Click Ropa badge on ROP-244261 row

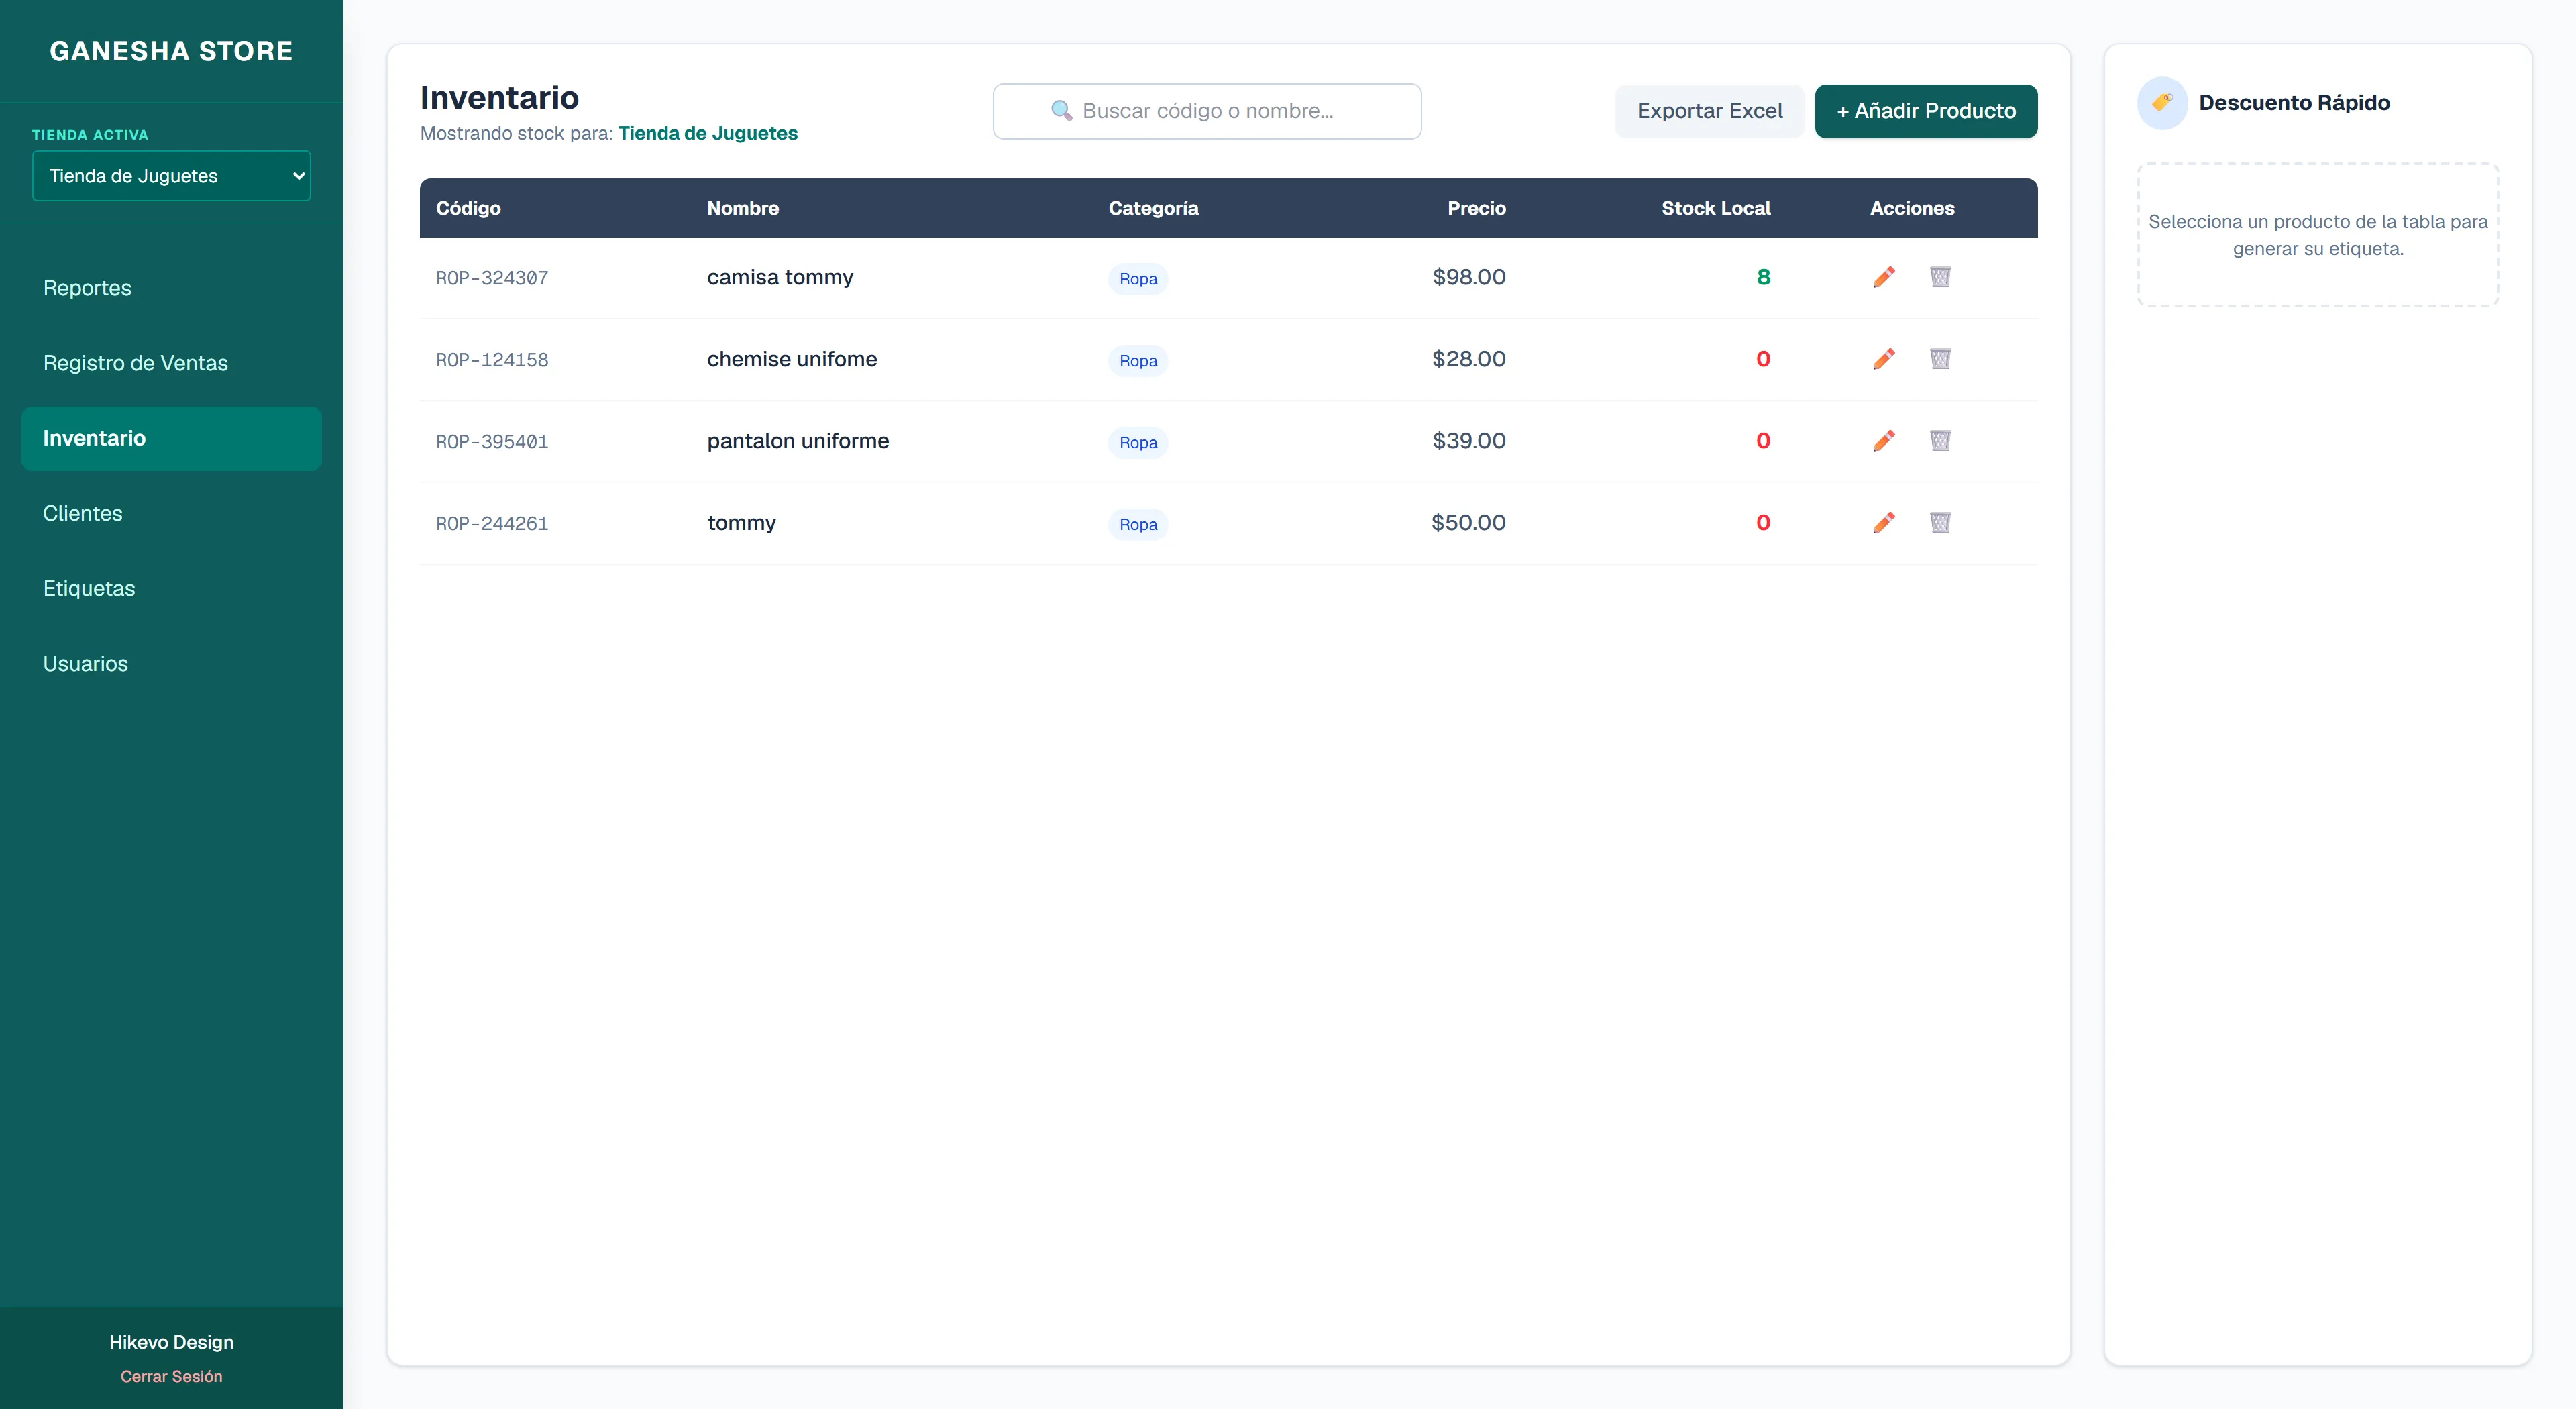tap(1138, 525)
